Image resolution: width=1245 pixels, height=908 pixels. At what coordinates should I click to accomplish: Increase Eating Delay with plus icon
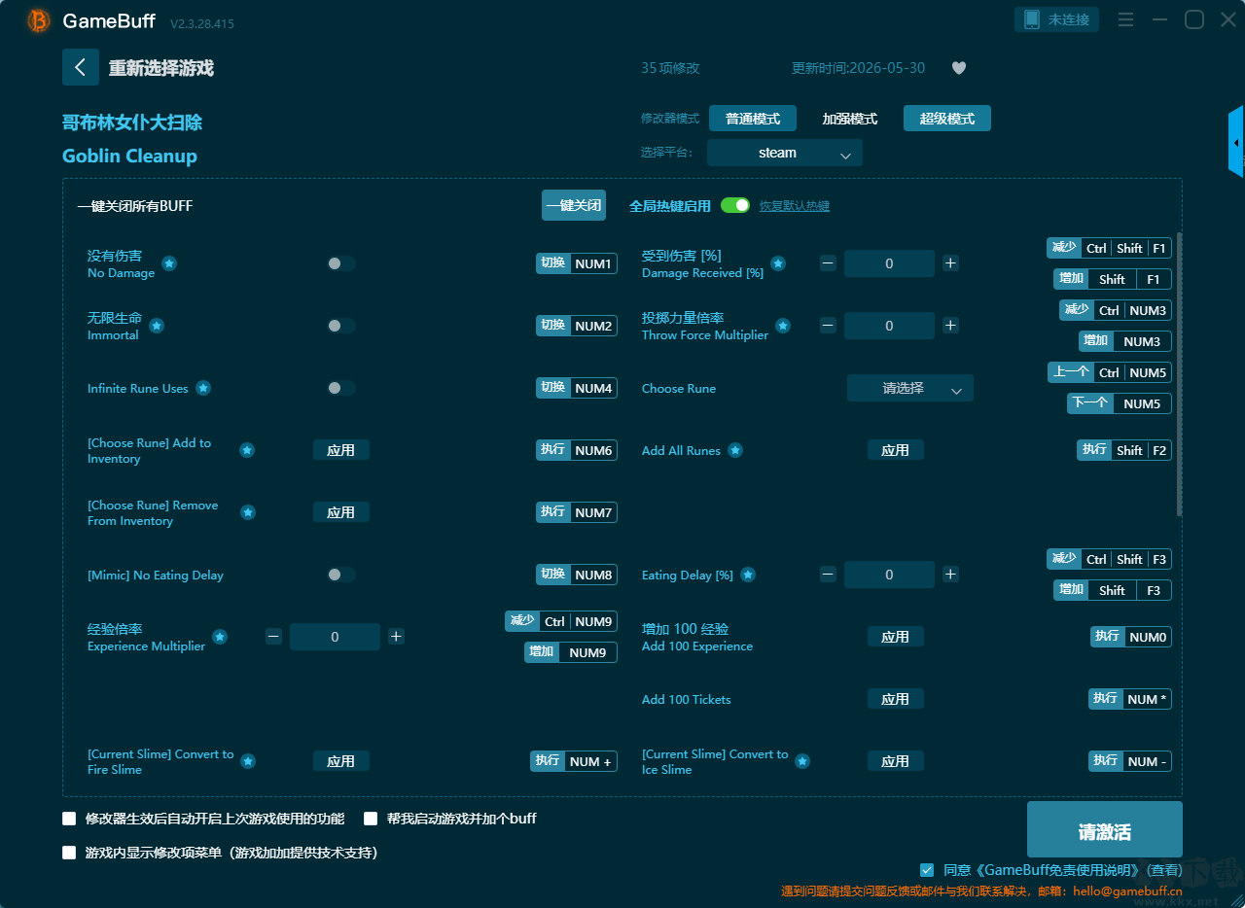(950, 575)
